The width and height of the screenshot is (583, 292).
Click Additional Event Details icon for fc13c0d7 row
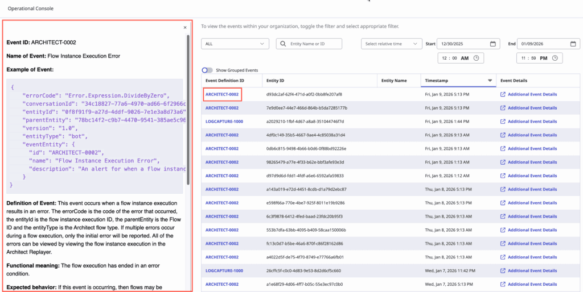503,243
